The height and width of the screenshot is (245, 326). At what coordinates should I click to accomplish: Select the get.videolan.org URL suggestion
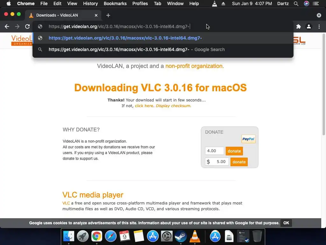point(163,38)
